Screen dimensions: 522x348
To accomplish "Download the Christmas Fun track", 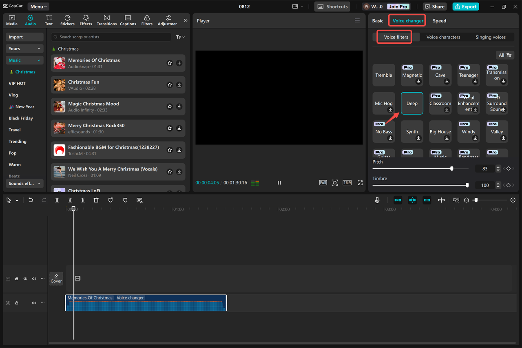I will click(179, 84).
